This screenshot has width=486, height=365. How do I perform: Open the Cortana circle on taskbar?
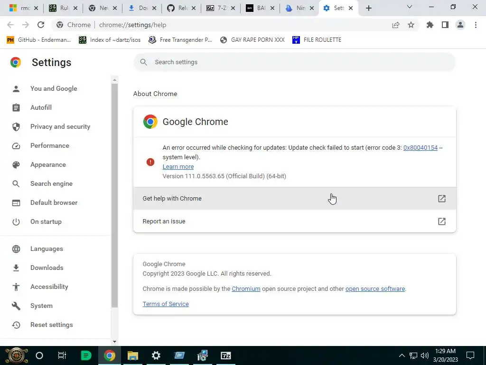point(39,355)
